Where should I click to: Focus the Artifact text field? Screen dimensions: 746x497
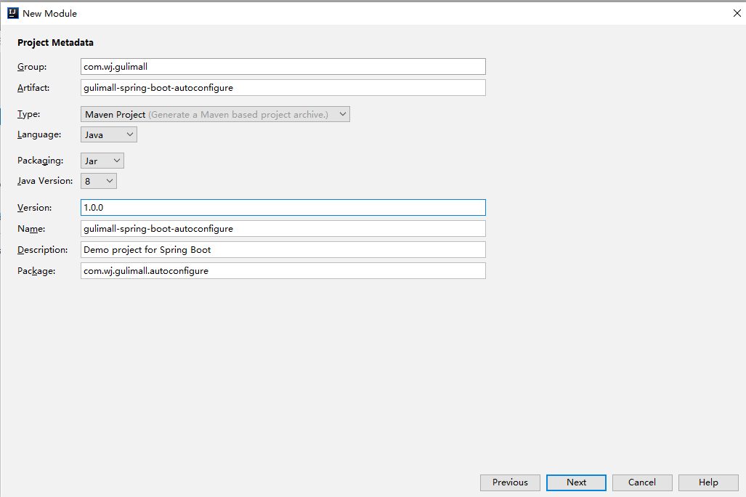pos(283,88)
